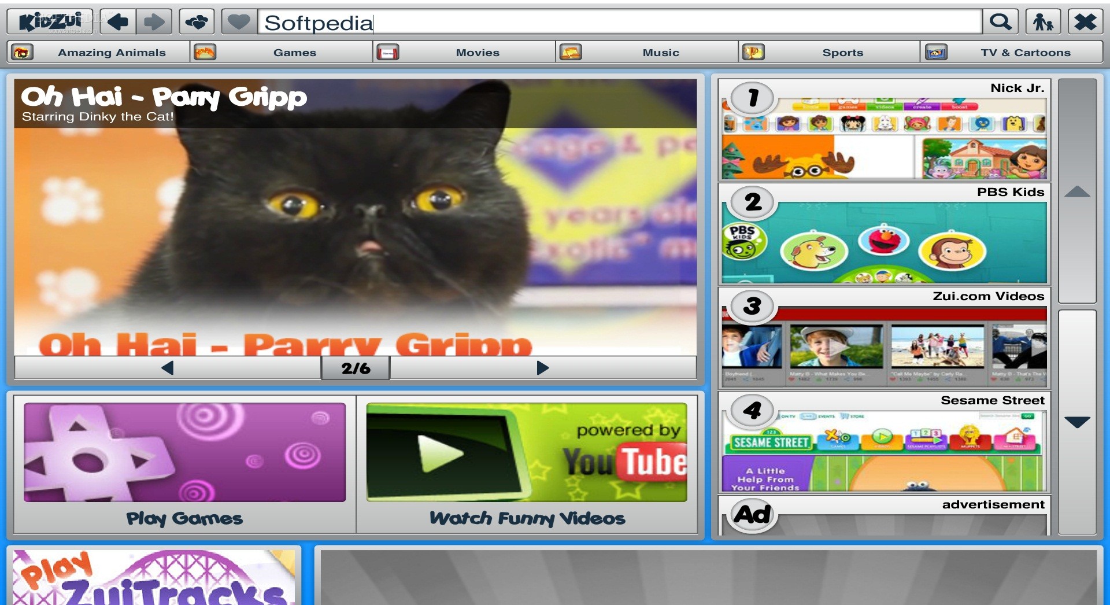This screenshot has height=605, width=1110.
Task: Click the Sports trophy tab icon
Action: point(753,53)
